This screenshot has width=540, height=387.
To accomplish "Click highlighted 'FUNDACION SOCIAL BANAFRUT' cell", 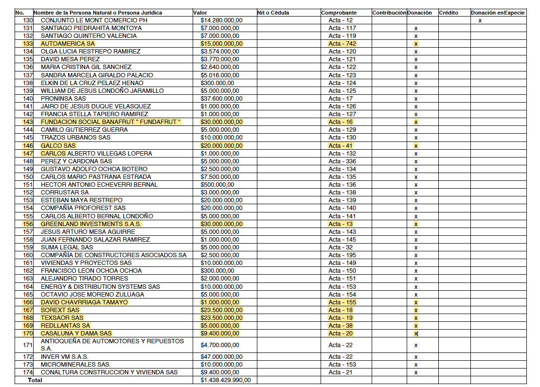I will click(x=110, y=122).
